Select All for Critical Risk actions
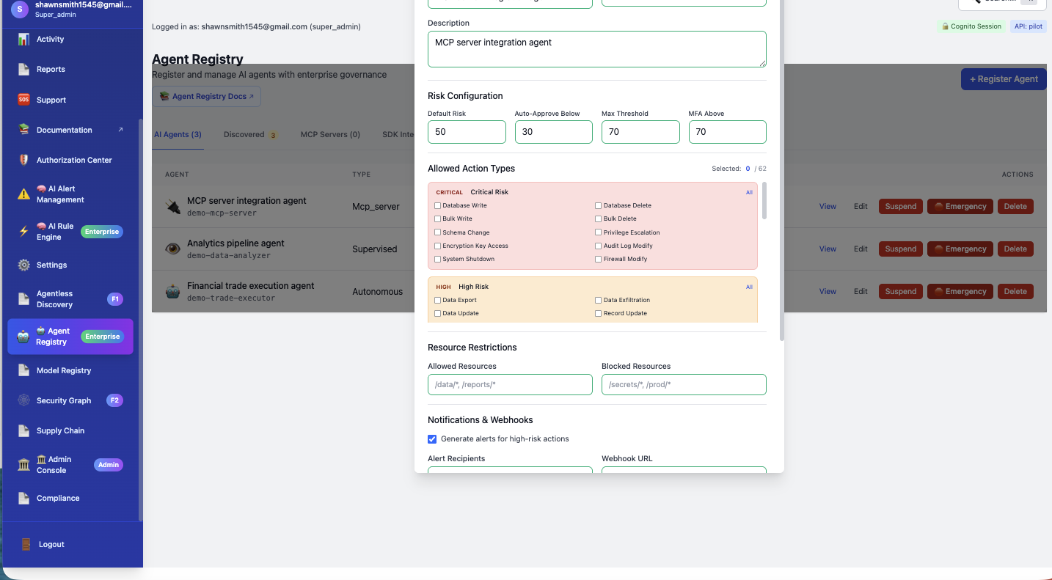This screenshot has height=580, width=1052. 749,192
